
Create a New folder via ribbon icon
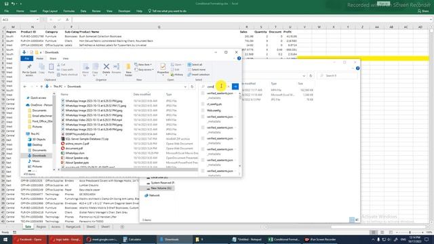point(128,66)
